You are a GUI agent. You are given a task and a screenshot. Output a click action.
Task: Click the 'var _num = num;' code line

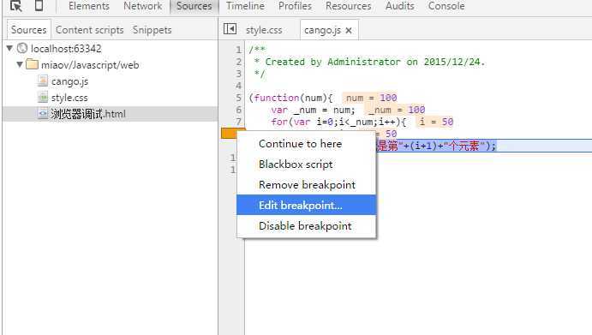click(313, 110)
